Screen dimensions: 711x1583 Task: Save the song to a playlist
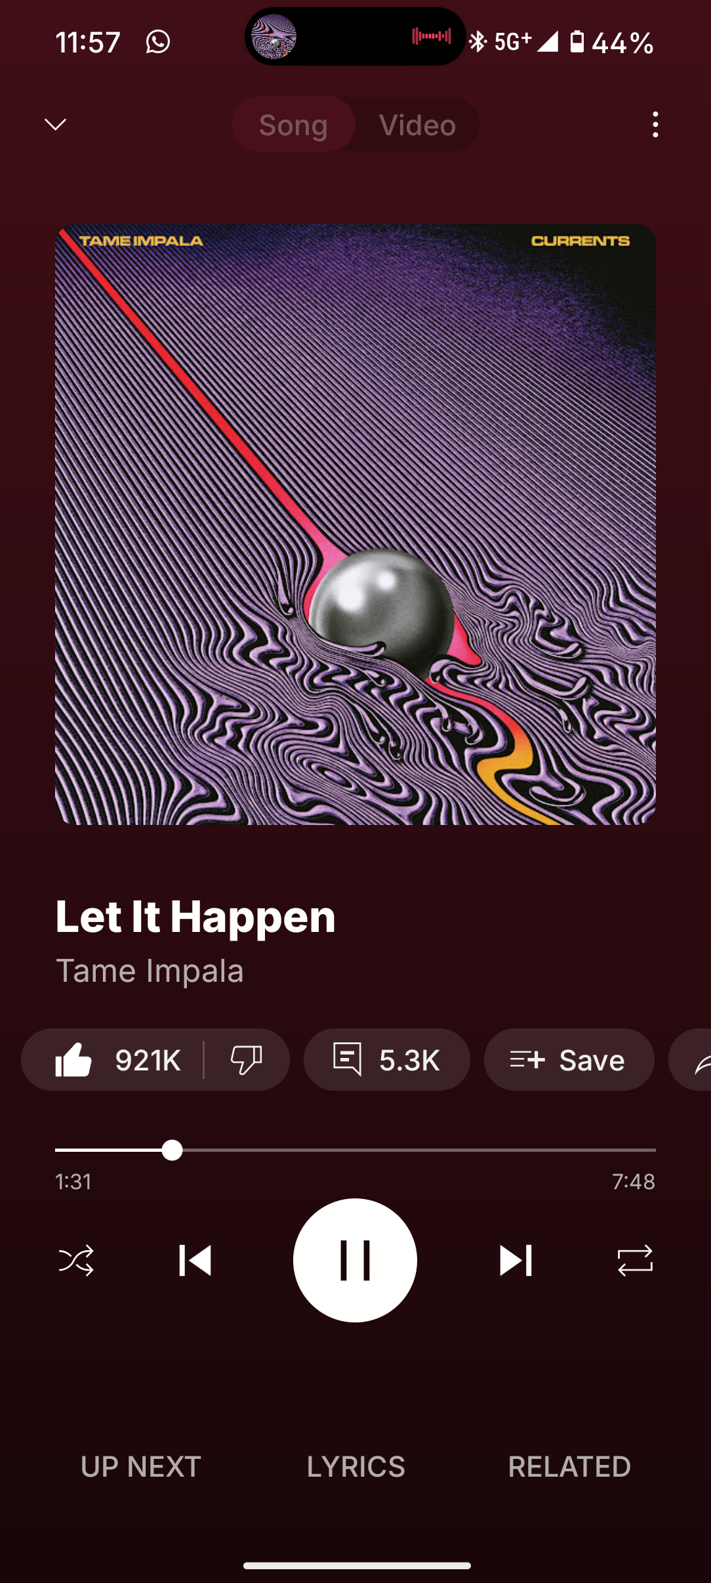point(569,1059)
